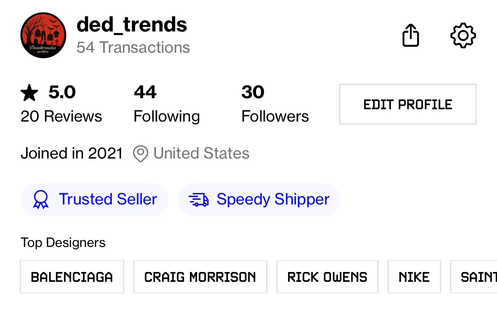Click the Edit Profile button
The image size is (497, 329).
click(x=407, y=104)
